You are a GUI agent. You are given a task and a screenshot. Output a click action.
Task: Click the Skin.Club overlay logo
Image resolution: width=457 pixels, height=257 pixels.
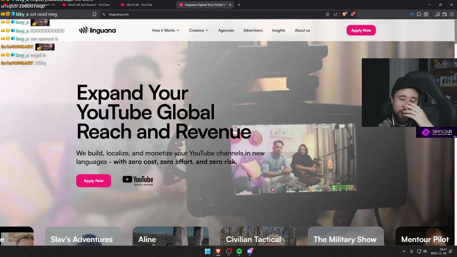tap(436, 132)
